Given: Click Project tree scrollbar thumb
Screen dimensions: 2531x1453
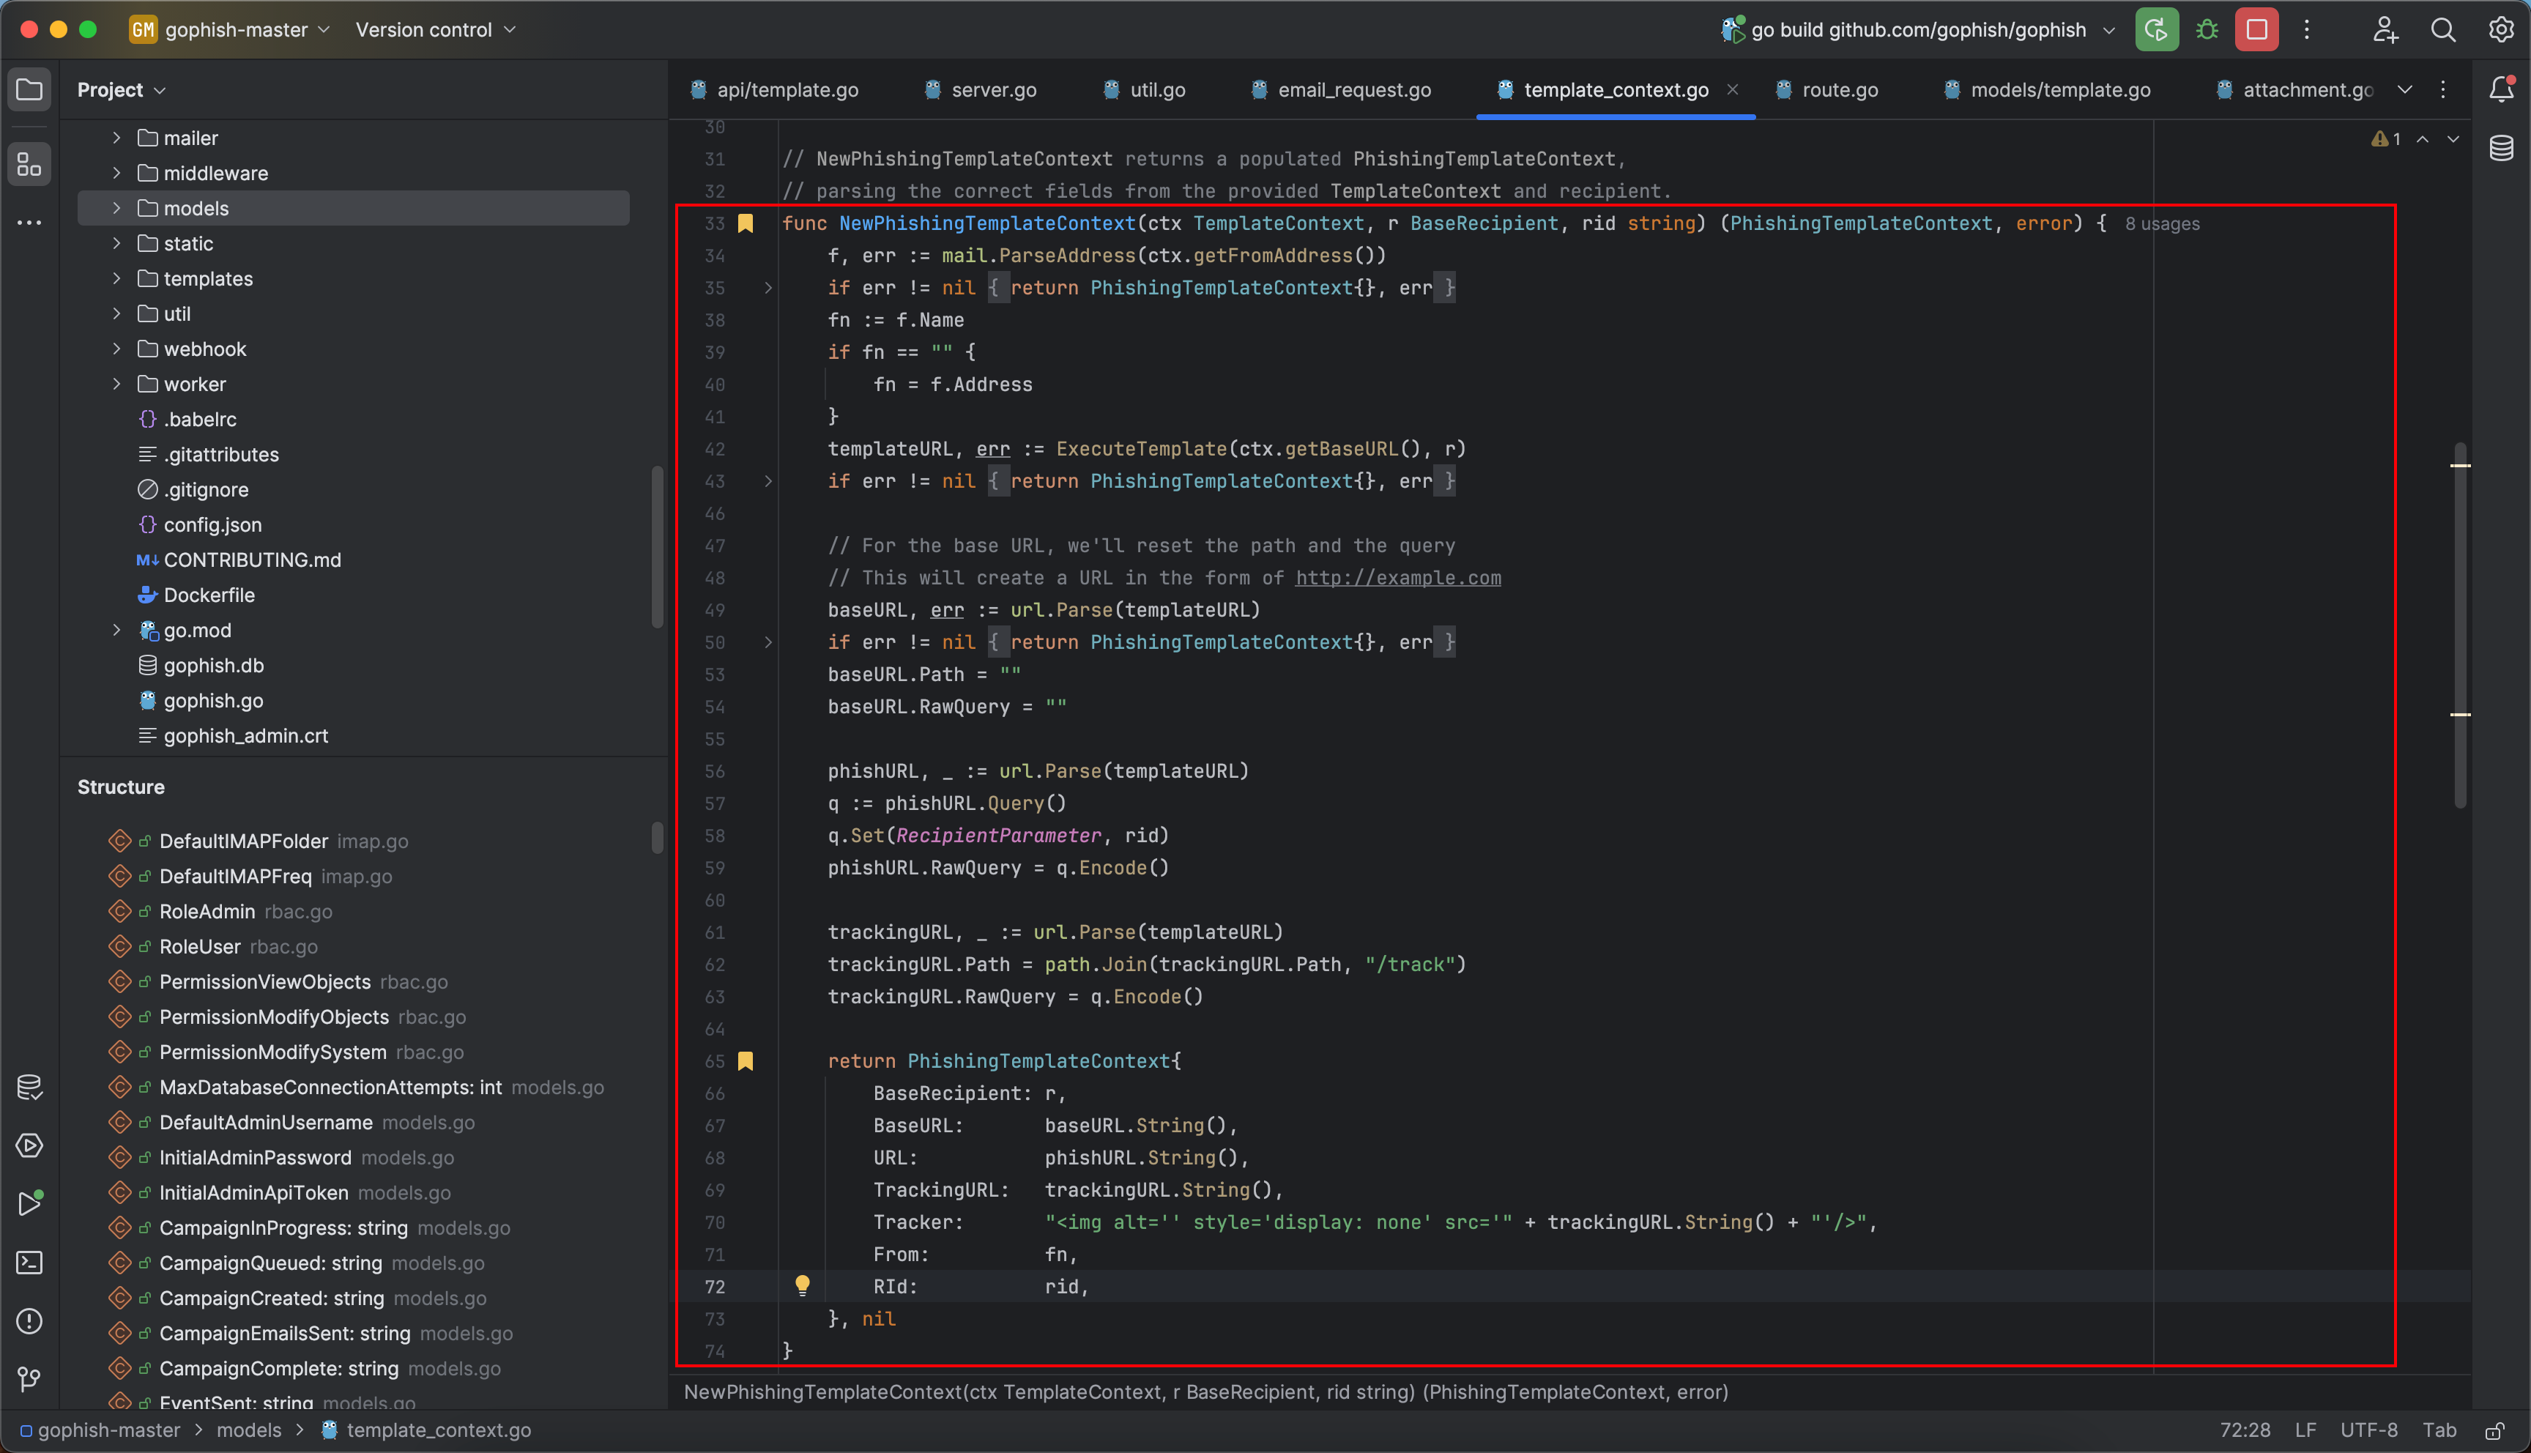Looking at the screenshot, I should point(656,547).
